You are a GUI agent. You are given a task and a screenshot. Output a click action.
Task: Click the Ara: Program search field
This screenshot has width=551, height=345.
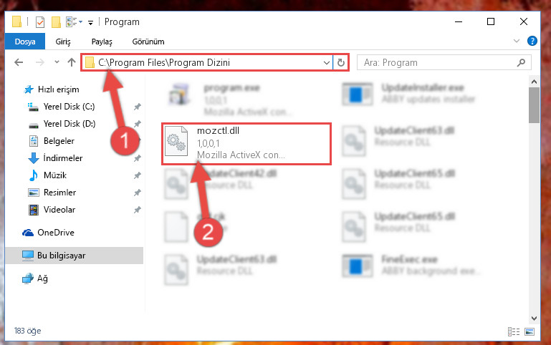pos(436,62)
